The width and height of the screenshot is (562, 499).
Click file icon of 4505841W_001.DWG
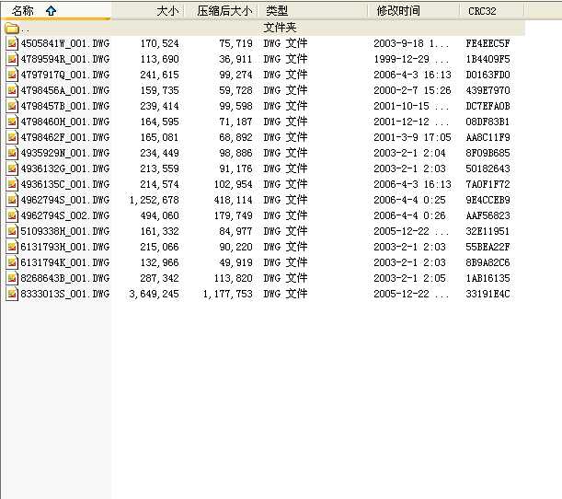(12, 44)
